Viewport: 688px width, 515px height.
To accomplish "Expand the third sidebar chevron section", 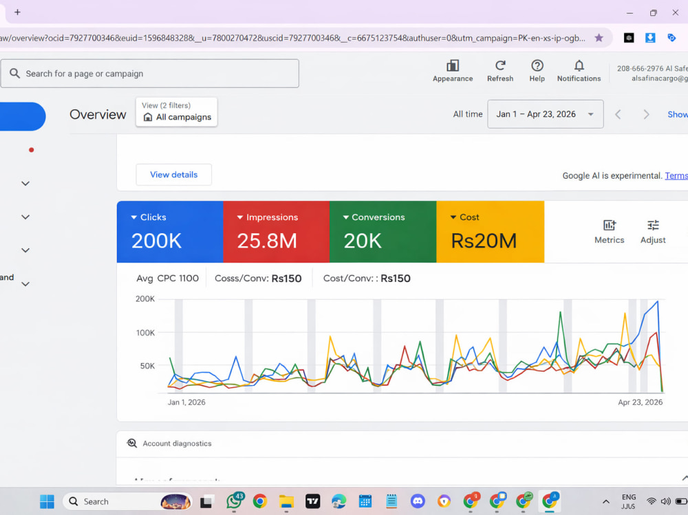I will pyautogui.click(x=25, y=250).
